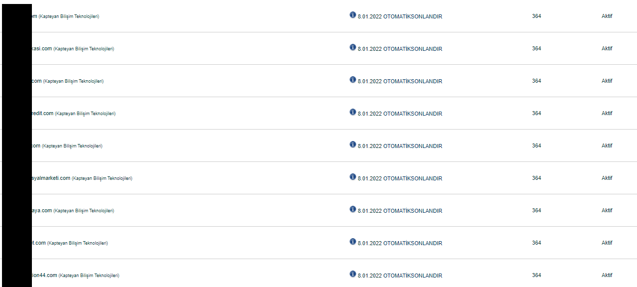The height and width of the screenshot is (287, 637).
Task: Open the redit.com domain link
Action: tap(42, 113)
